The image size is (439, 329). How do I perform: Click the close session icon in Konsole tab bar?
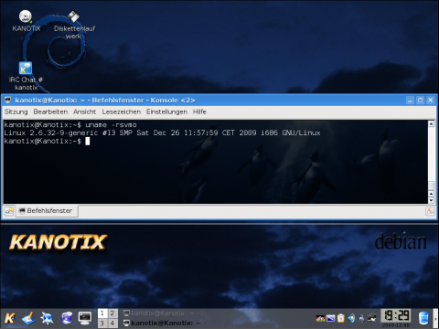pyautogui.click(x=430, y=211)
